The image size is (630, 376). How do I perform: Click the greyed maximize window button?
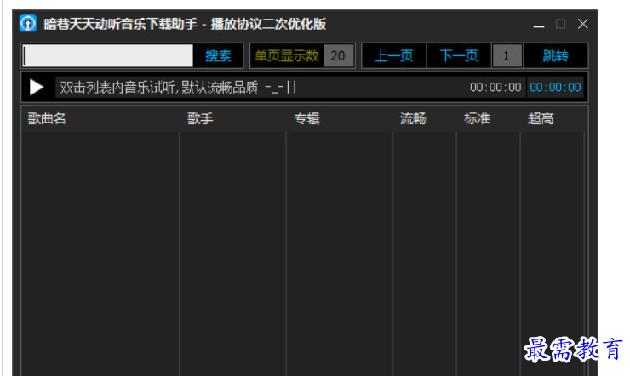click(560, 24)
